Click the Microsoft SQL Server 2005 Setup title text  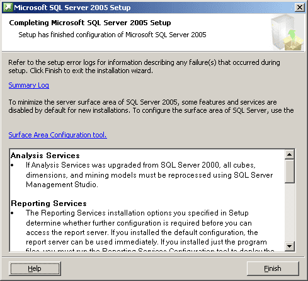click(72, 8)
